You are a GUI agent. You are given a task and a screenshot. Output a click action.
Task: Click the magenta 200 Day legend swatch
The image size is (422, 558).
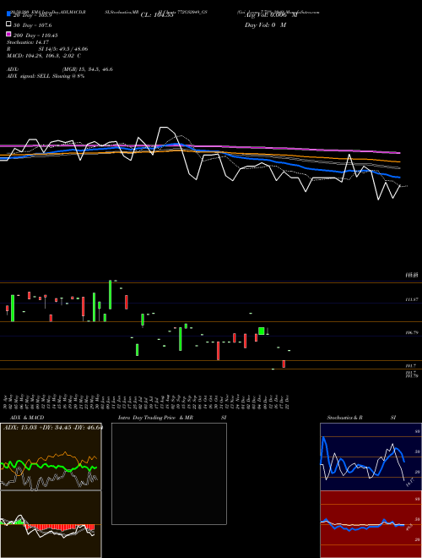[x=8, y=35]
